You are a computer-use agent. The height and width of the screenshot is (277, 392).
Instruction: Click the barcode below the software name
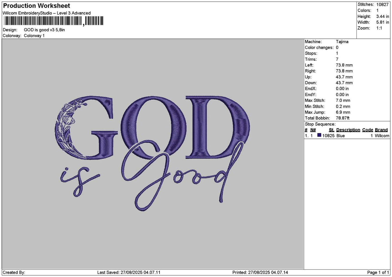click(53, 21)
